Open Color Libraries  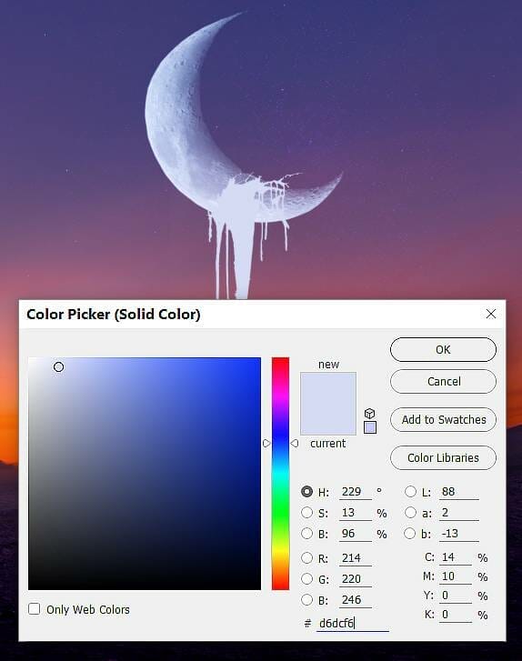[x=443, y=458]
